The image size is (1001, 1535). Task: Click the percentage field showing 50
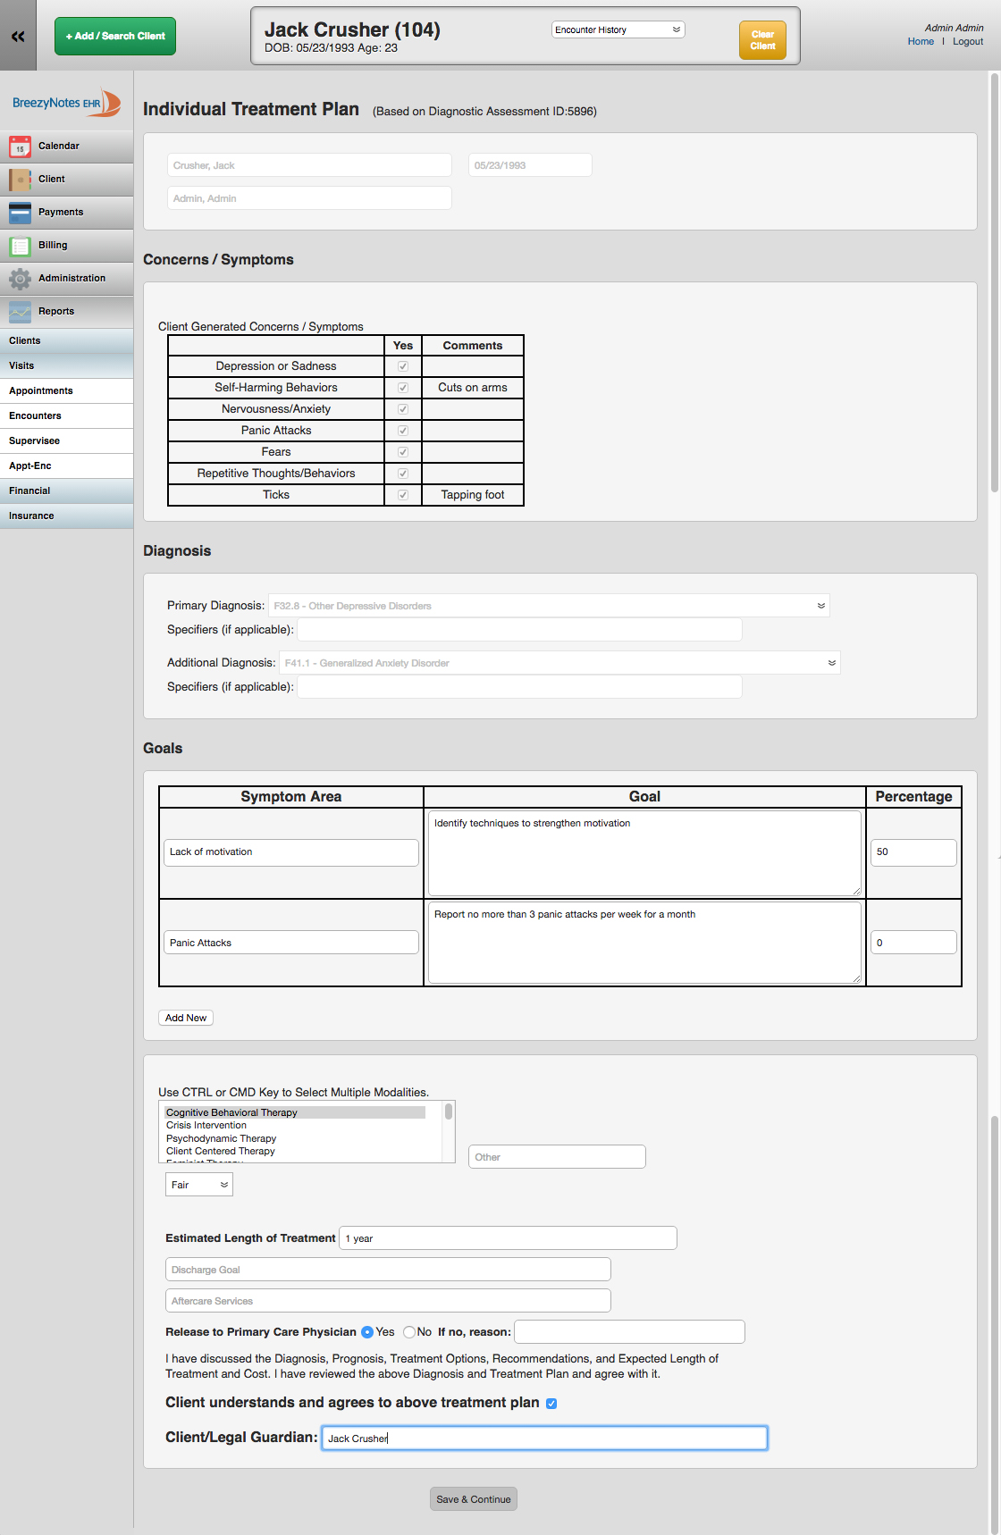pyautogui.click(x=913, y=852)
